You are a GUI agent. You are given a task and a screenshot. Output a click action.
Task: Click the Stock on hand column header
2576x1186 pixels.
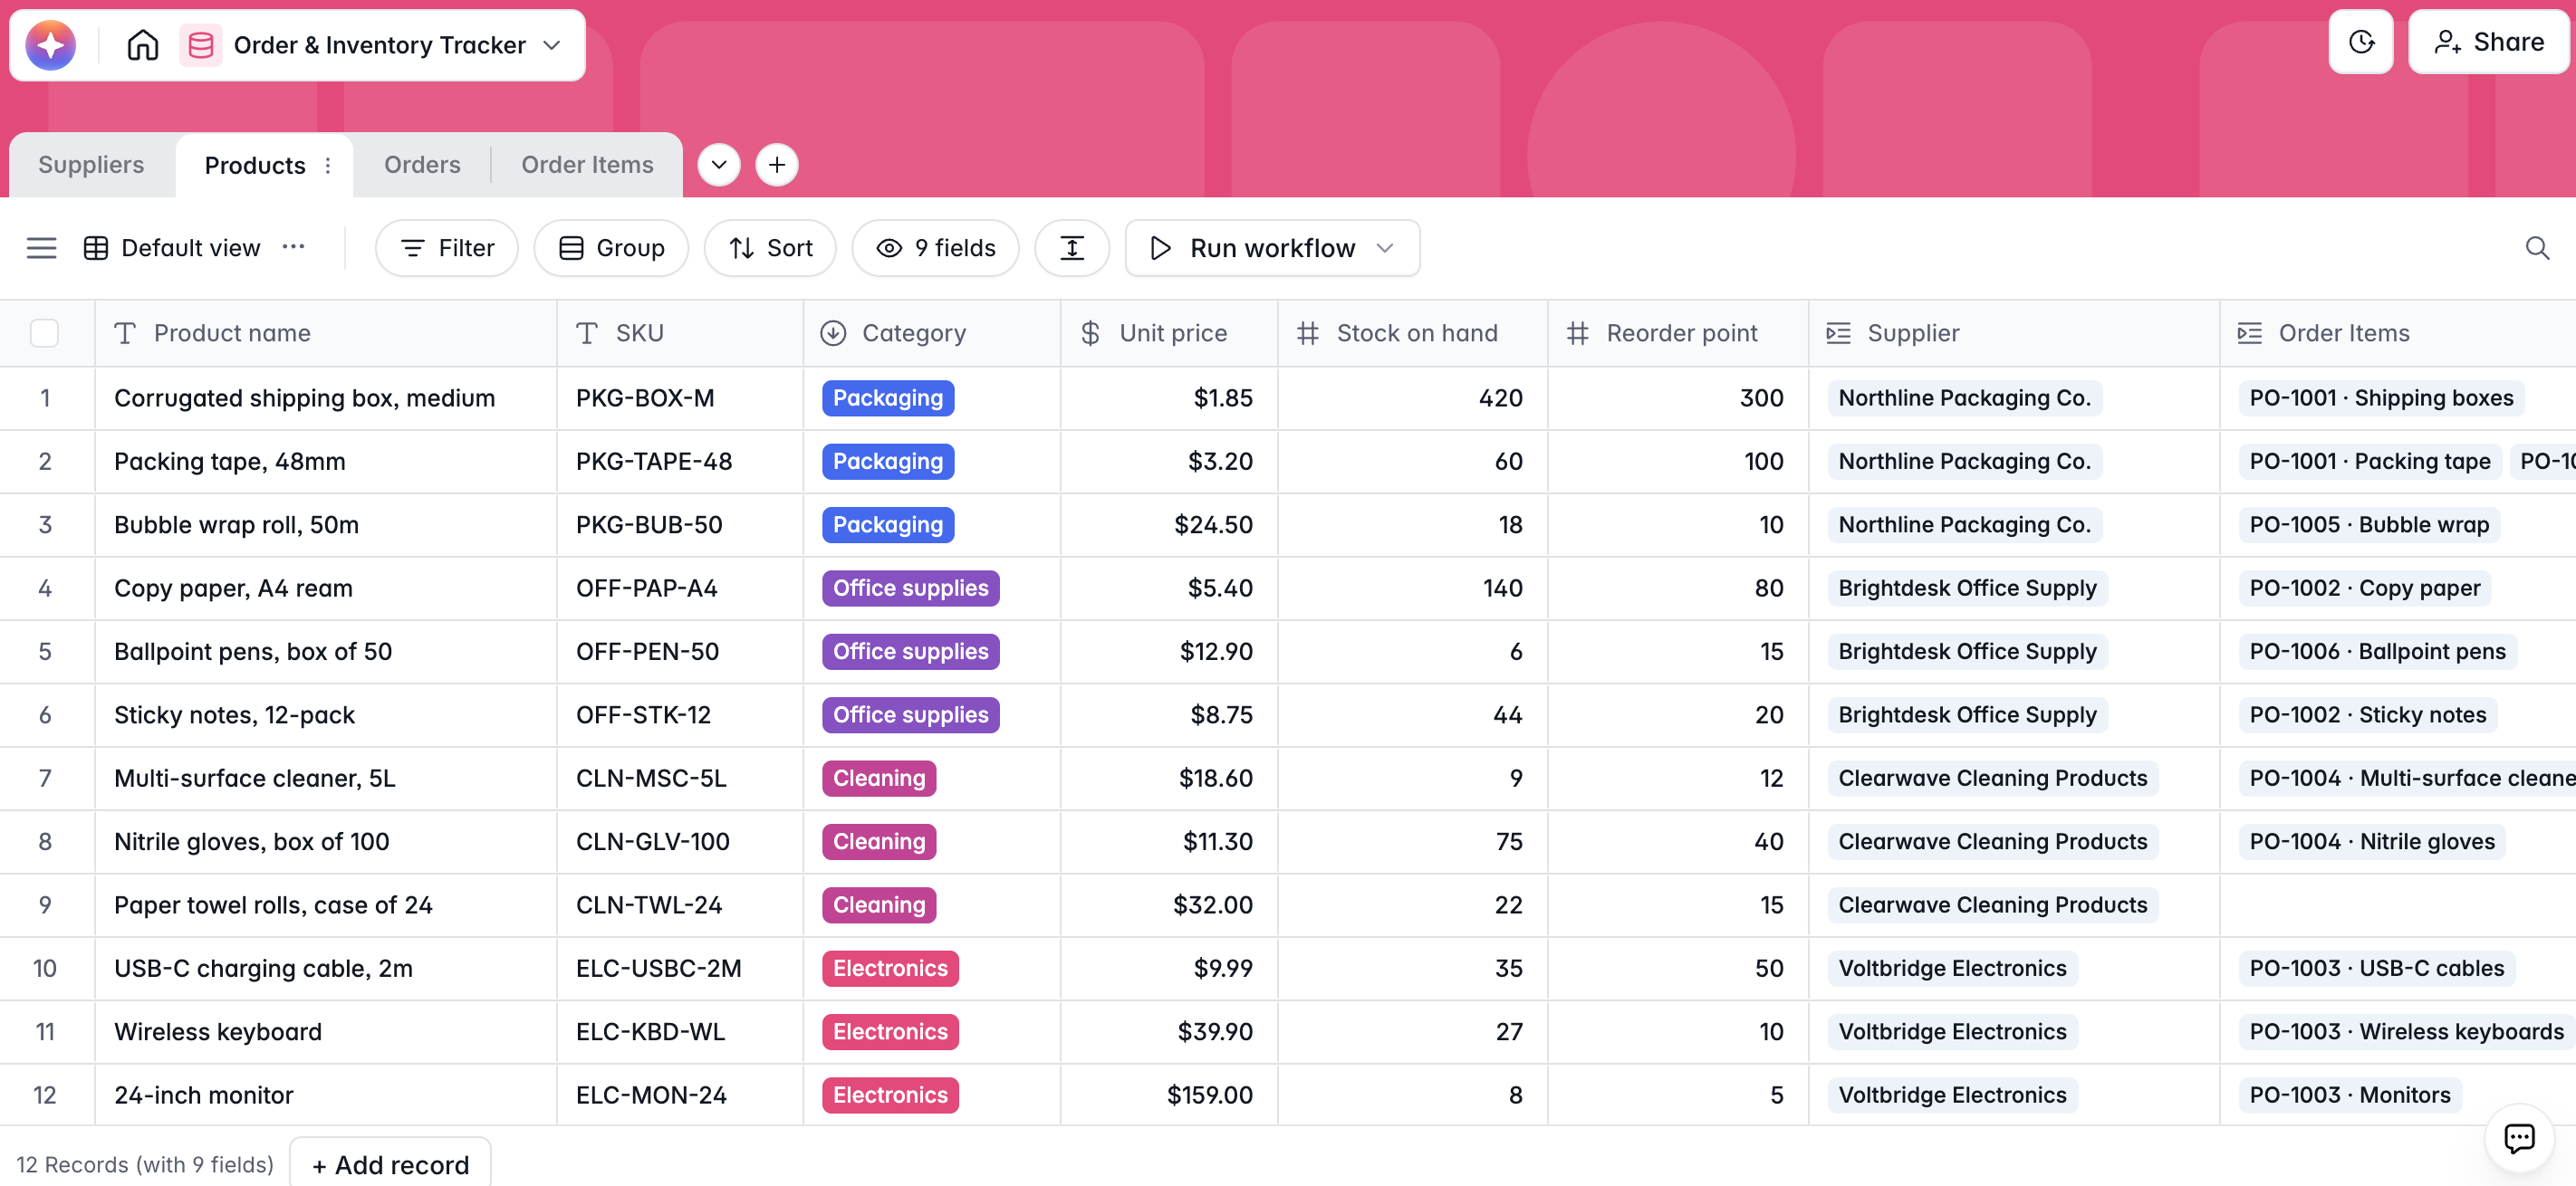pos(1412,333)
